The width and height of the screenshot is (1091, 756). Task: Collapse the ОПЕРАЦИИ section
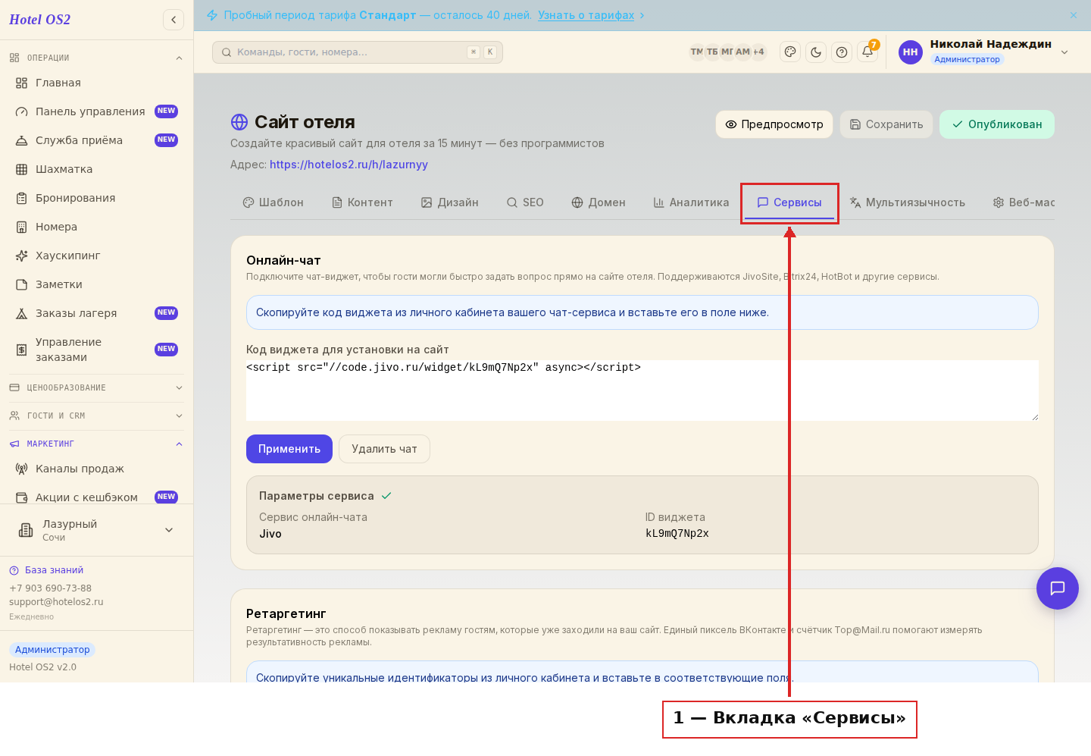pos(96,58)
